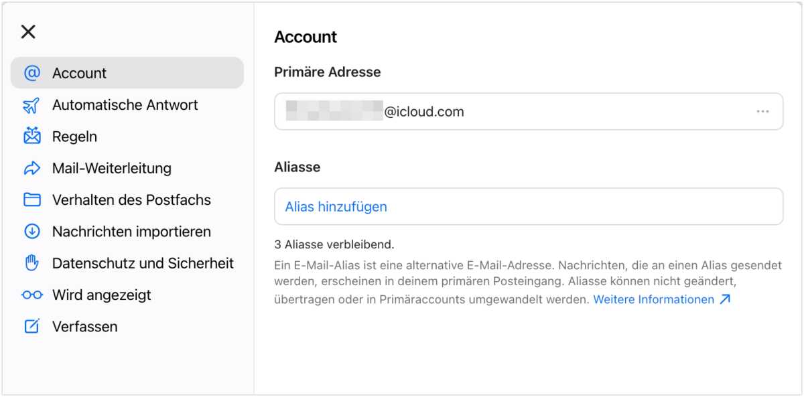Click Alias hinzufügen to add an alias
Image resolution: width=804 pixels, height=397 pixels.
pos(336,207)
